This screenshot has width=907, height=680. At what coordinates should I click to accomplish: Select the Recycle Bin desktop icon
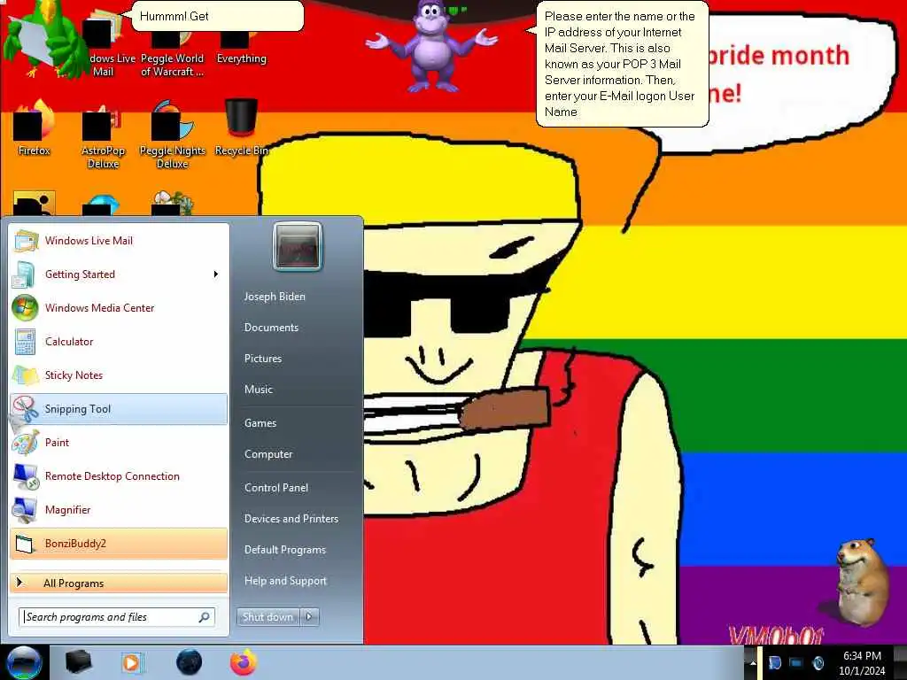pyautogui.click(x=241, y=128)
